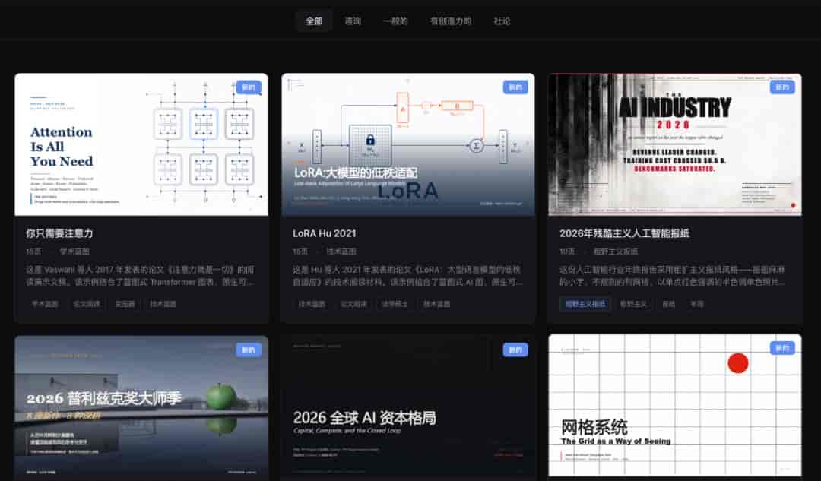
Task: Click 论文阅读 tag under LoRA Hu 2021
Action: [x=353, y=303]
